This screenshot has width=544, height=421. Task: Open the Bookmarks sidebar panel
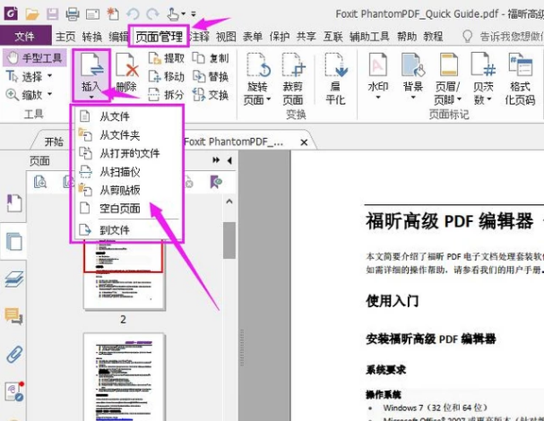[x=13, y=203]
